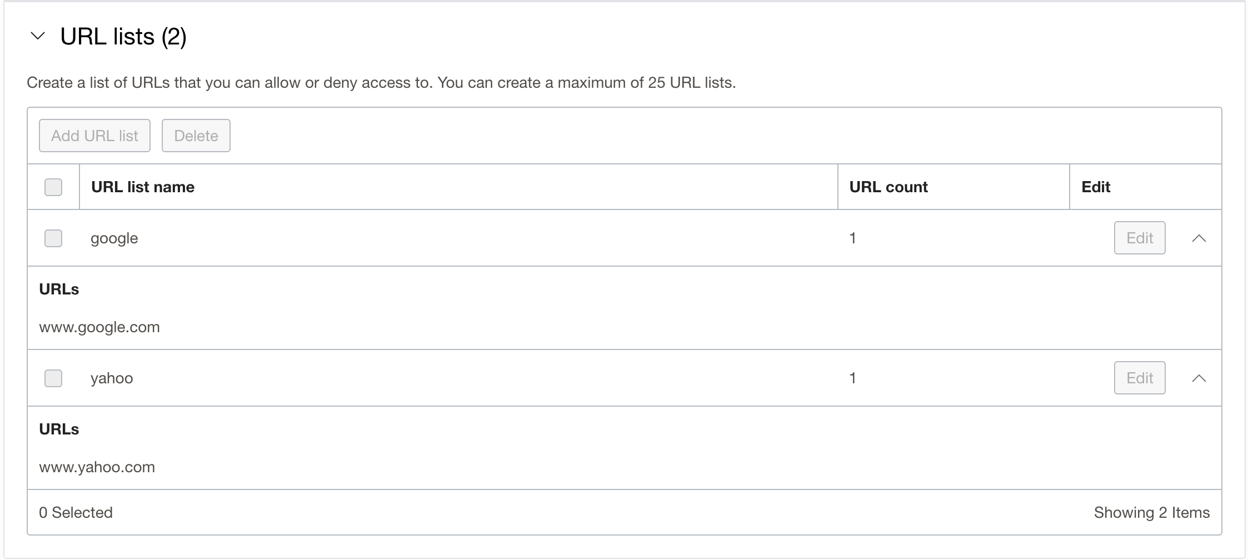Click the 0 Selected status text
The image size is (1248, 560).
tap(76, 512)
